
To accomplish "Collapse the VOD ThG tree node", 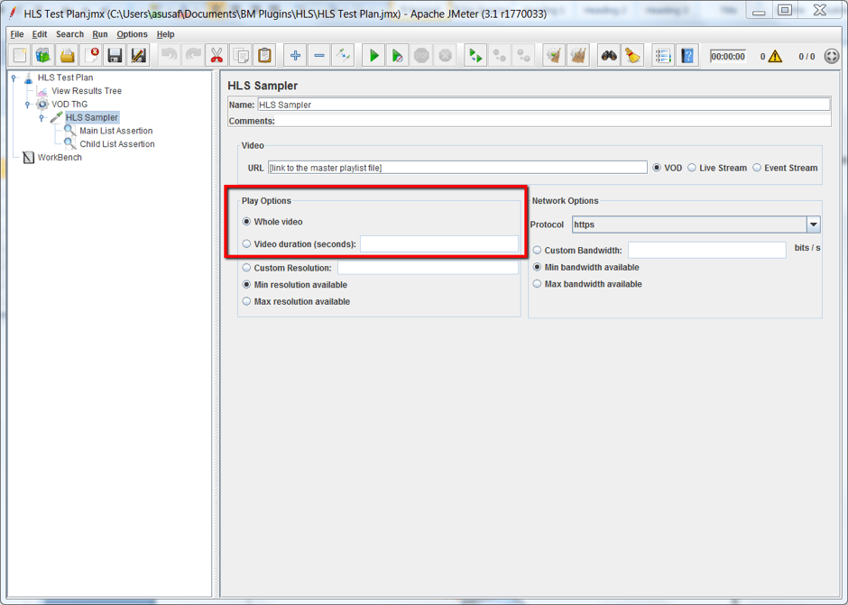I will click(28, 105).
